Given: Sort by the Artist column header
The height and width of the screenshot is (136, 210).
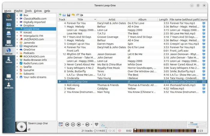Looking at the screenshot, I should click(112, 19).
